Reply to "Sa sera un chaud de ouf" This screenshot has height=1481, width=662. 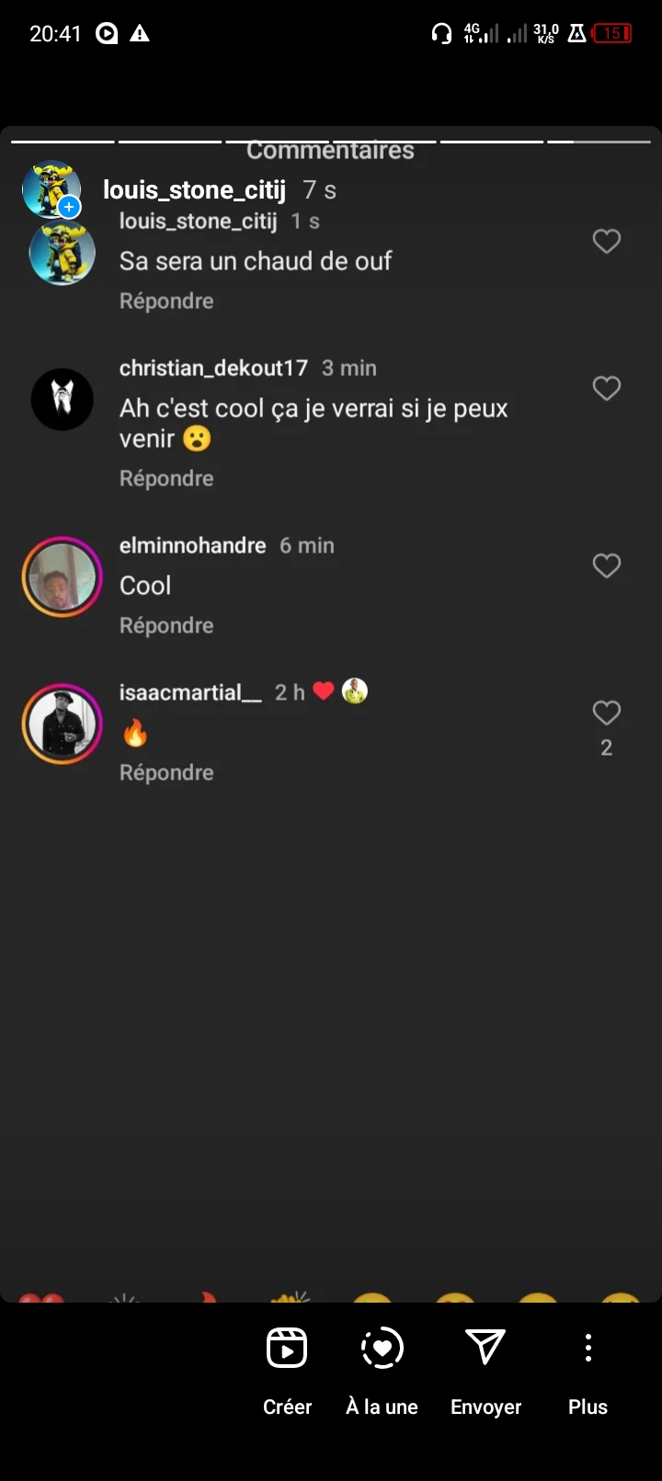pos(166,302)
